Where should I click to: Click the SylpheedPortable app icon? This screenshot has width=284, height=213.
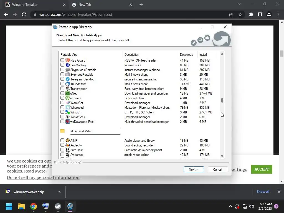coord(68,74)
